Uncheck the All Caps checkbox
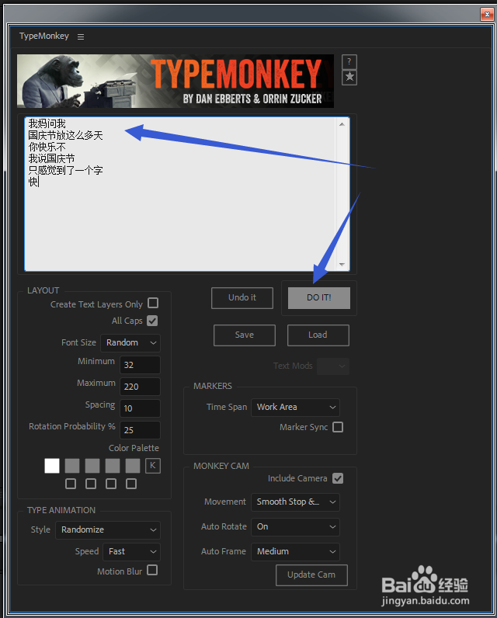The width and height of the screenshot is (497, 618). 152,321
